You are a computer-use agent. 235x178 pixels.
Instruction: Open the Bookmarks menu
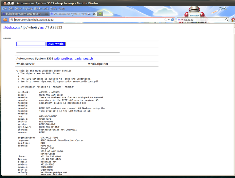[41, 8]
